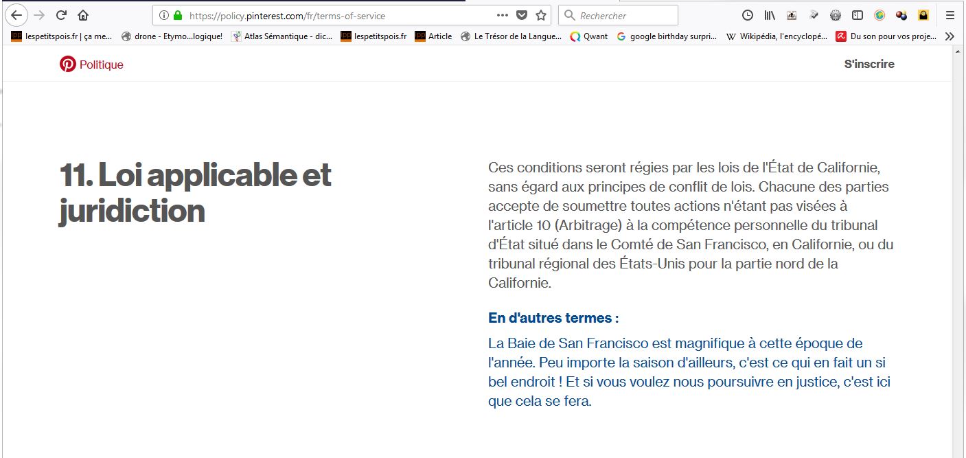This screenshot has width=966, height=458.
Task: Open the Wikipédia bookmark
Action: click(x=777, y=36)
